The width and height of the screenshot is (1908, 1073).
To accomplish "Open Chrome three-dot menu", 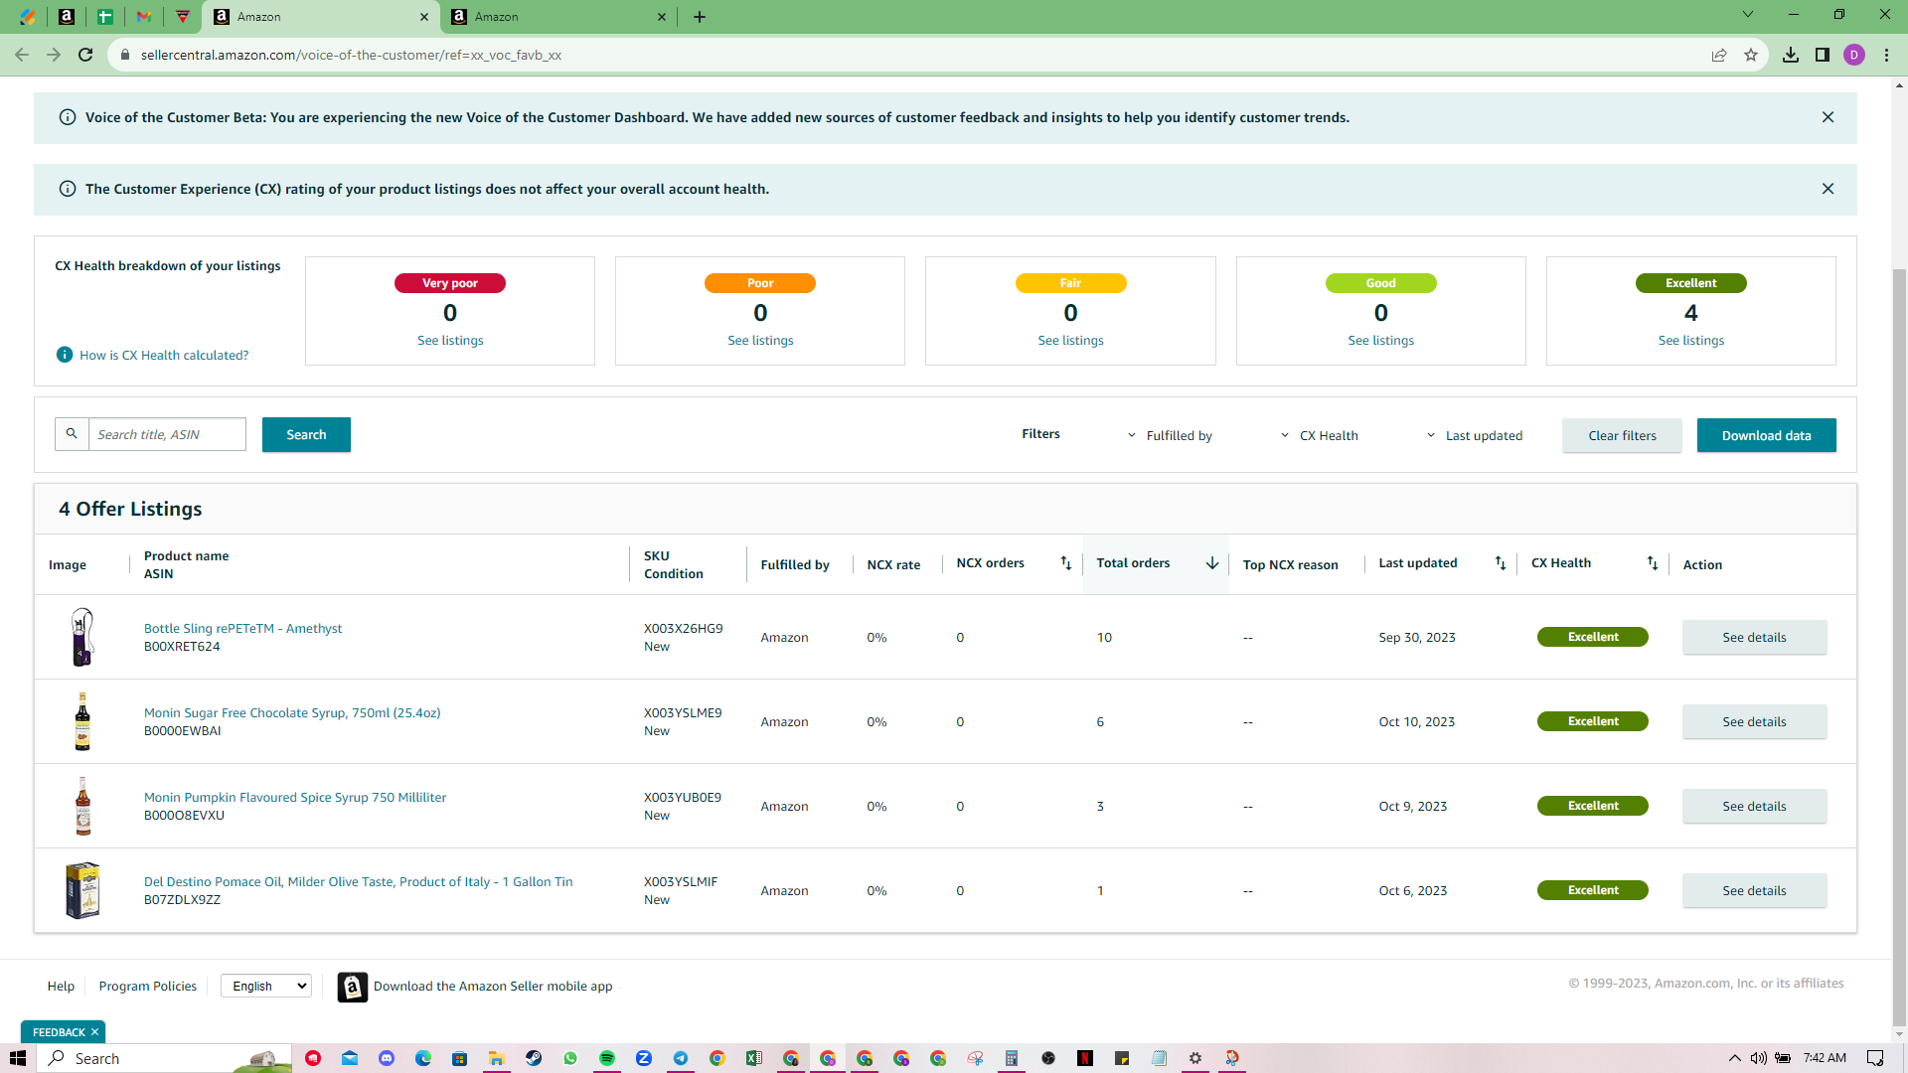I will 1886,55.
